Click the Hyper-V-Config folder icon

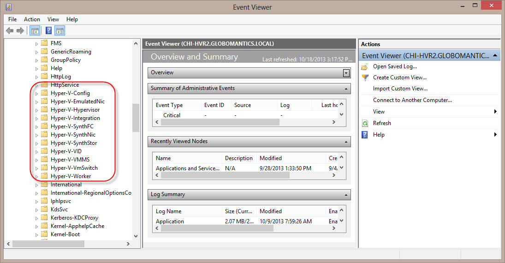(x=44, y=93)
